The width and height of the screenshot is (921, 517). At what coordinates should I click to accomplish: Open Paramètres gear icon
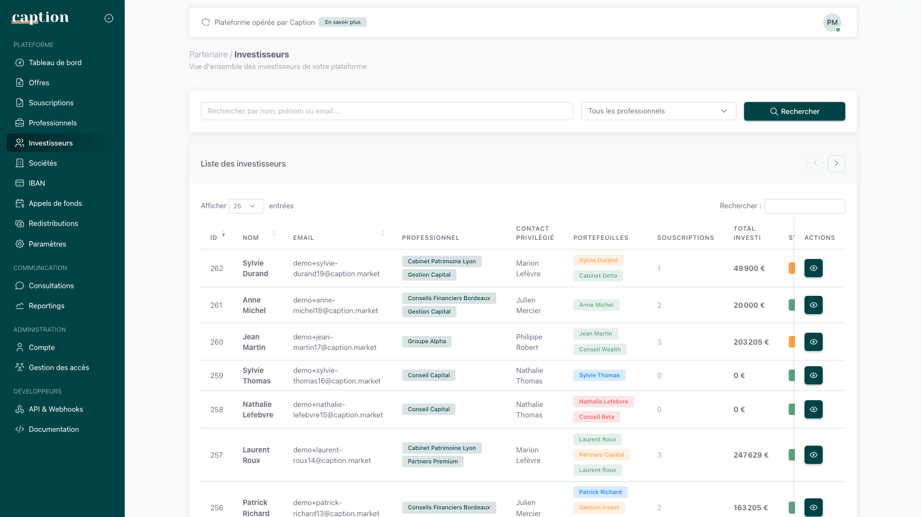20,244
